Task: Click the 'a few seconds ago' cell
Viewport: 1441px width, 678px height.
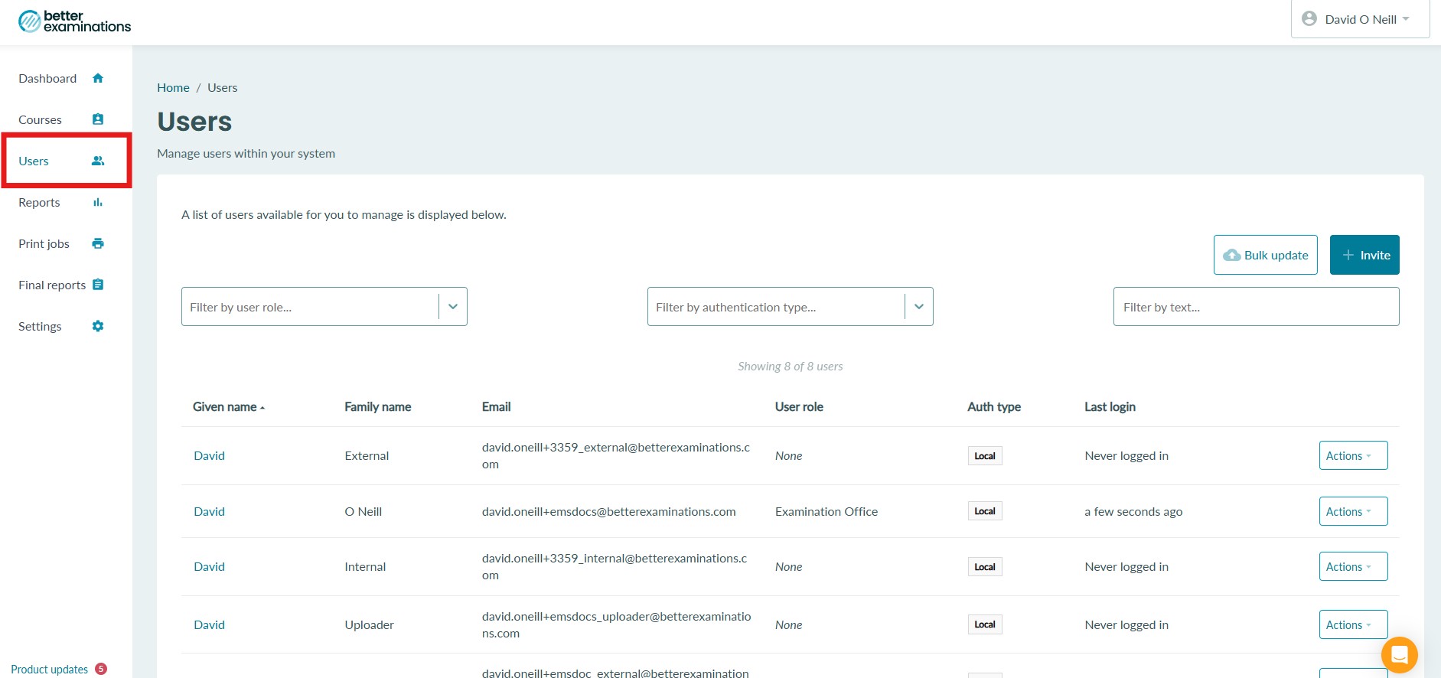Action: (1133, 511)
